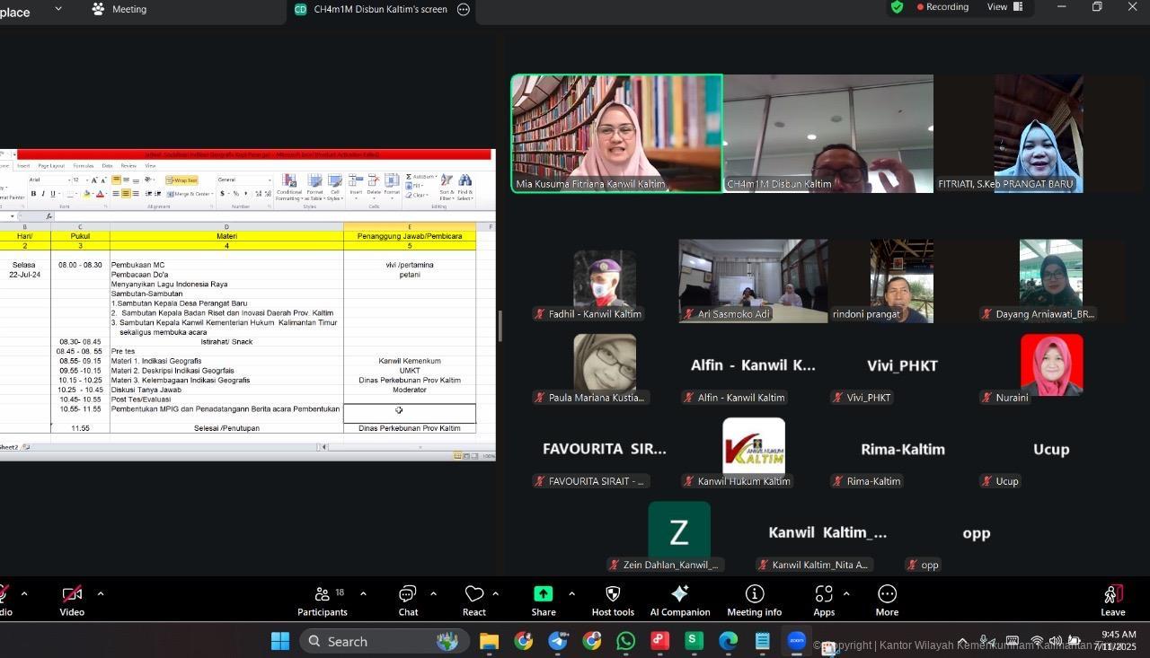This screenshot has width=1150, height=658.
Task: Open Host tools shield icon
Action: [x=613, y=601]
